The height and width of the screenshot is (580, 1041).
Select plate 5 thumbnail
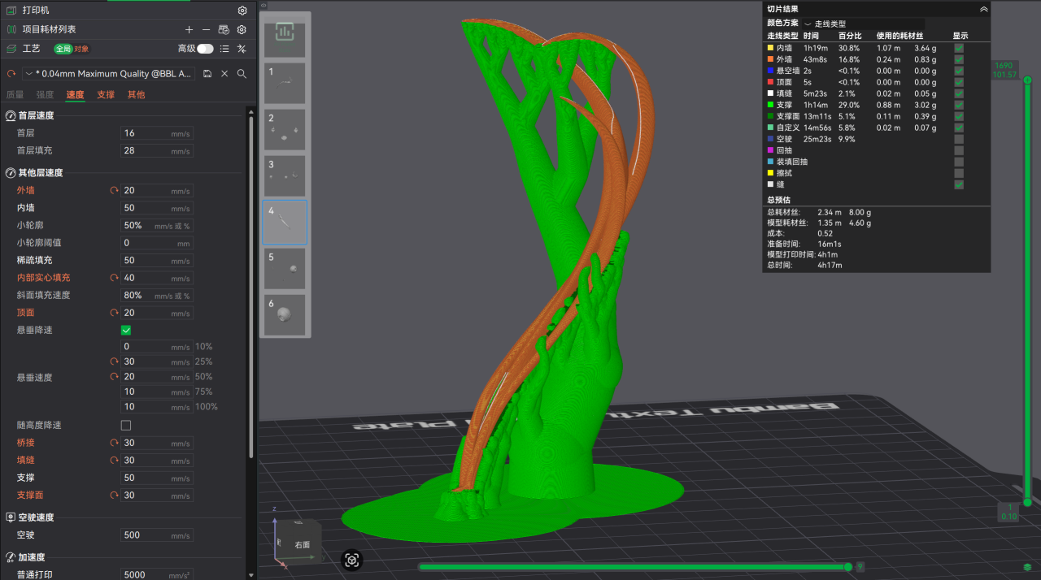(x=284, y=268)
